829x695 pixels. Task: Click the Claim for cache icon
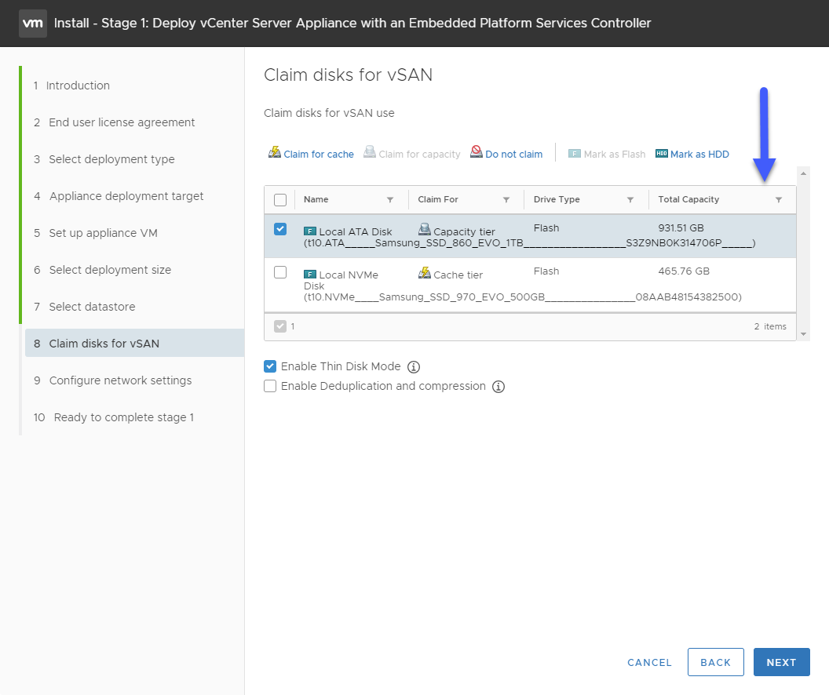point(275,153)
